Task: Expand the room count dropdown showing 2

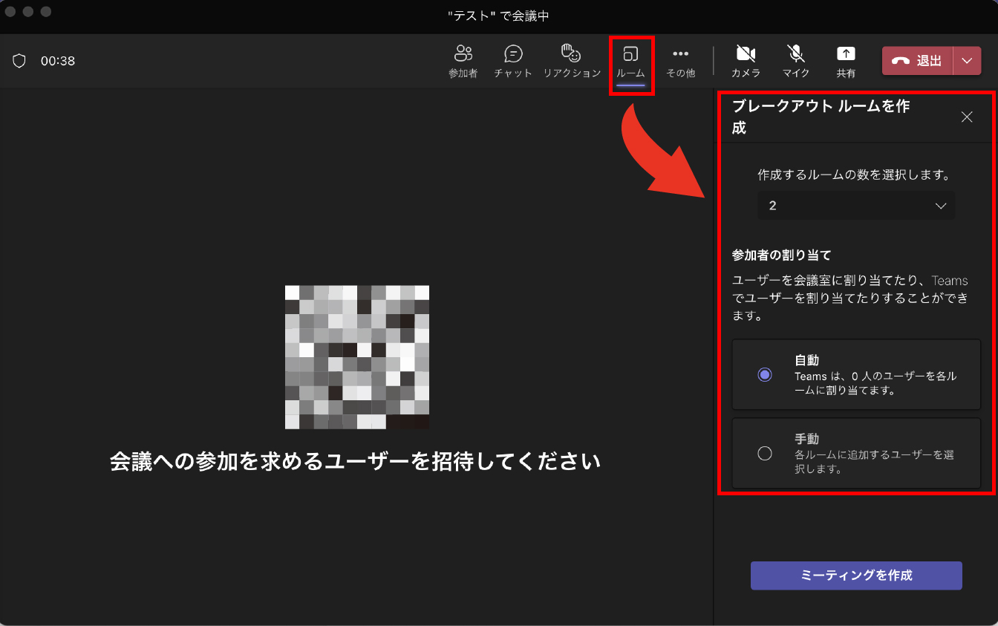Action: tap(856, 206)
